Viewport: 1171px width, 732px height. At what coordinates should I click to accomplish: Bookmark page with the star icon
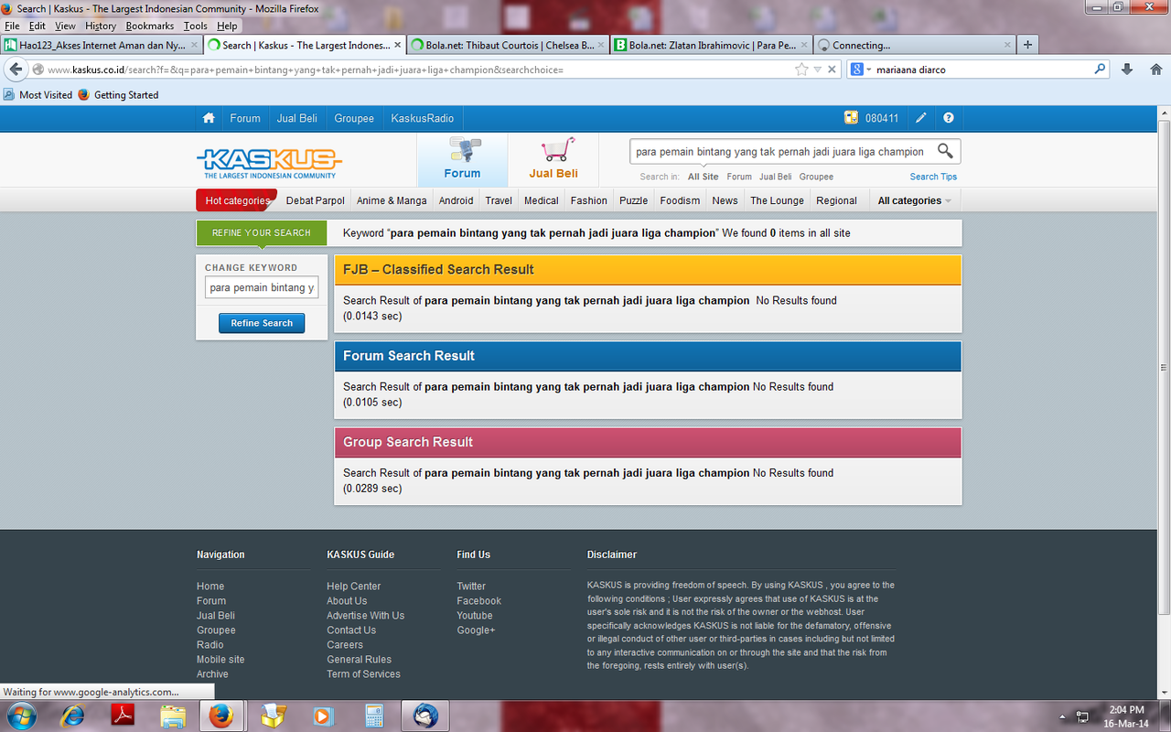[x=801, y=70]
